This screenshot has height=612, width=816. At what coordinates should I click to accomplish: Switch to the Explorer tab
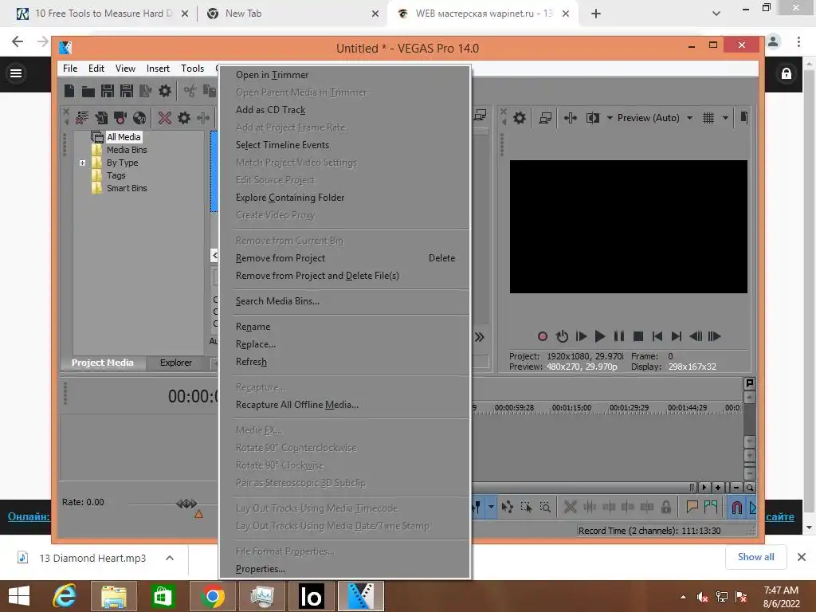(175, 363)
